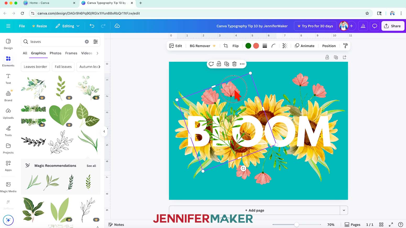Open the Apps sidebar panel
Screen dimensions: 406x228
click(x=8, y=166)
